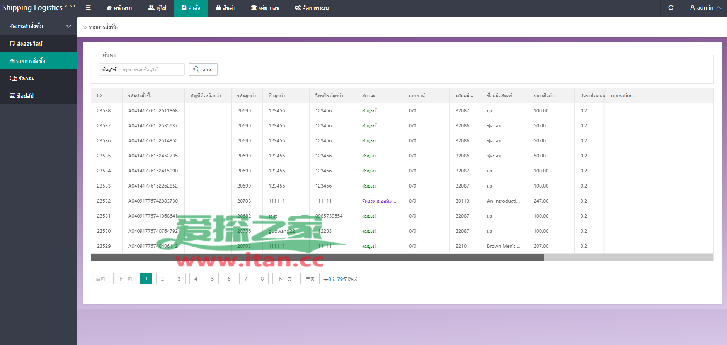This screenshot has height=345, width=727.
Task: Open the หน้าแรก home menu
Action: tap(119, 8)
